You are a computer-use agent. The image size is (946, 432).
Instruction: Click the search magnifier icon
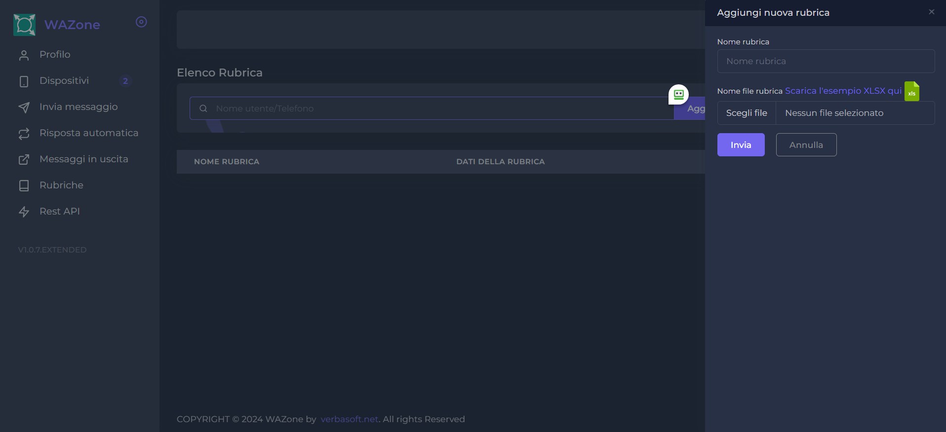click(203, 108)
